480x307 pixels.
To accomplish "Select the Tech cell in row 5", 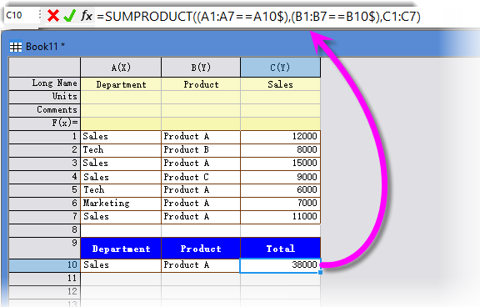I will coord(121,190).
